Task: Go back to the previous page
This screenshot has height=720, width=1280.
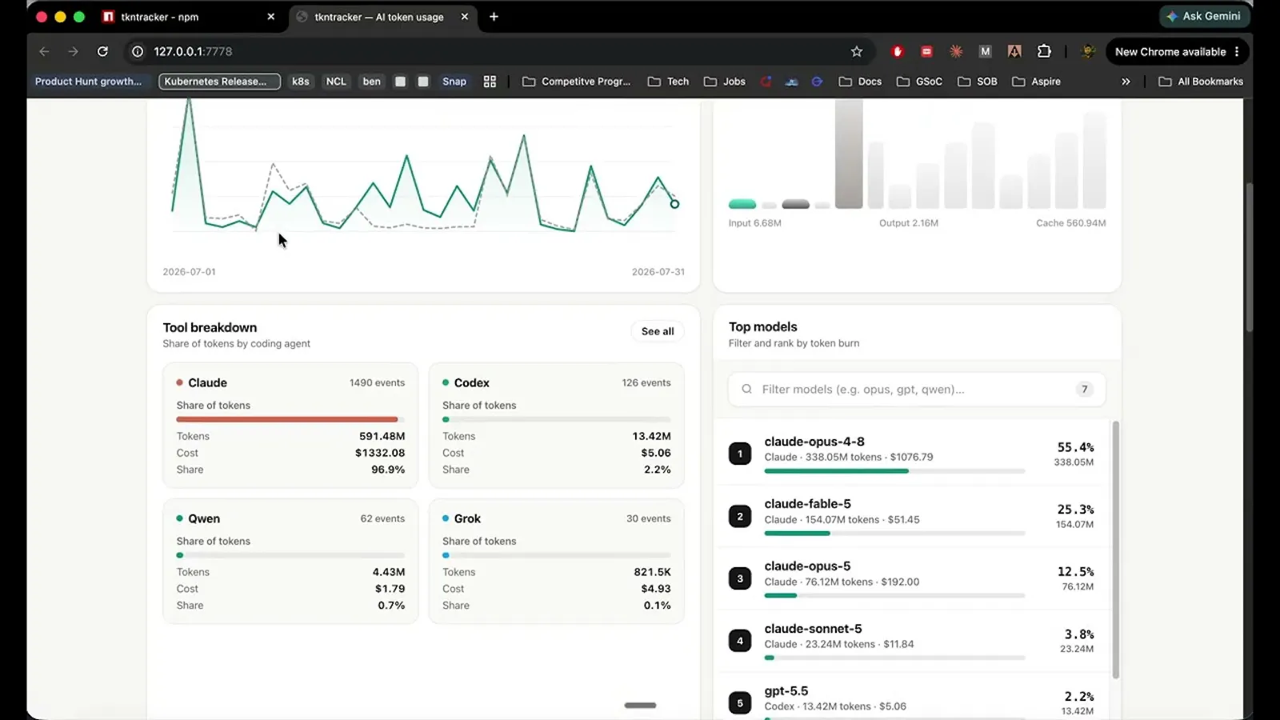Action: [44, 51]
